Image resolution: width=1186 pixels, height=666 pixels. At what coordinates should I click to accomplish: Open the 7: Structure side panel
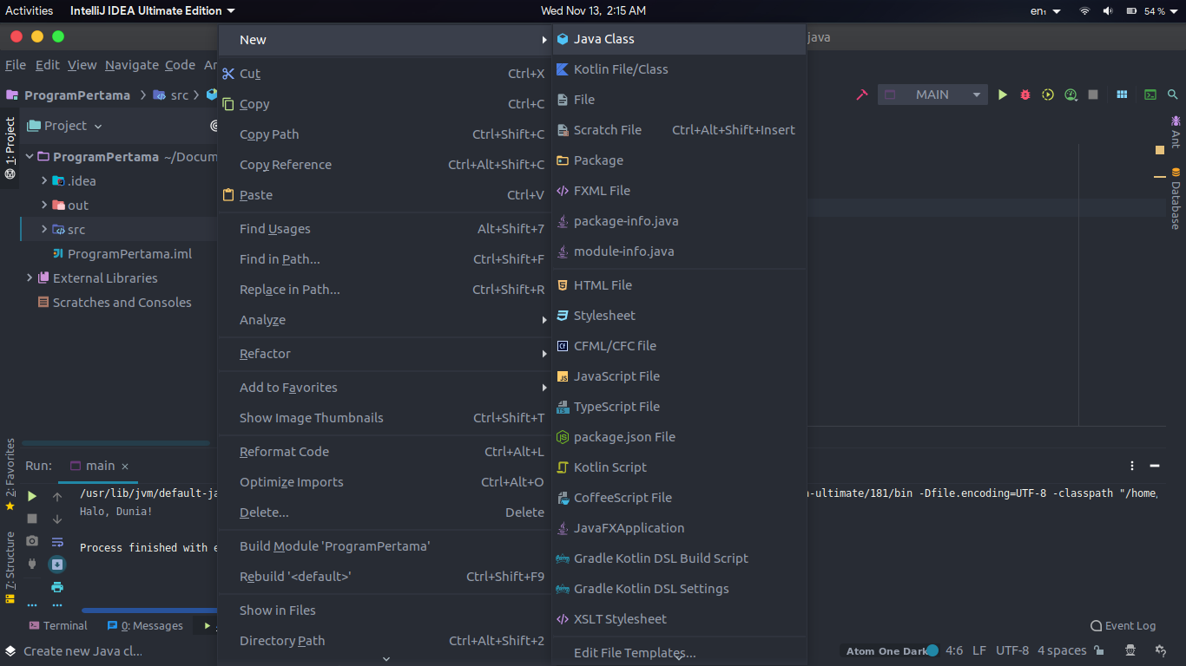point(10,566)
